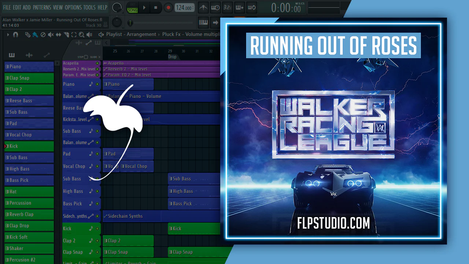Viewport: 469px width, 264px height.
Task: Click the Piano track note icon
Action: tap(91, 84)
